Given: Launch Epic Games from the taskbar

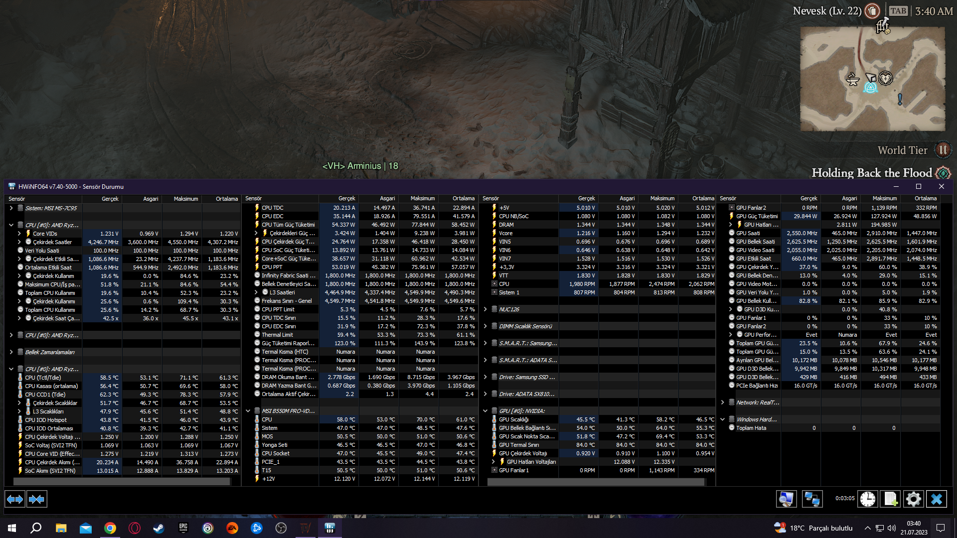Looking at the screenshot, I should coord(183,528).
